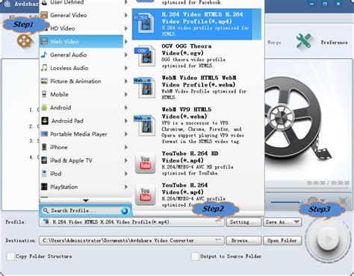The height and width of the screenshot is (276, 354).
Task: Expand the iPod submenu arrow
Action: pyautogui.click(x=126, y=174)
